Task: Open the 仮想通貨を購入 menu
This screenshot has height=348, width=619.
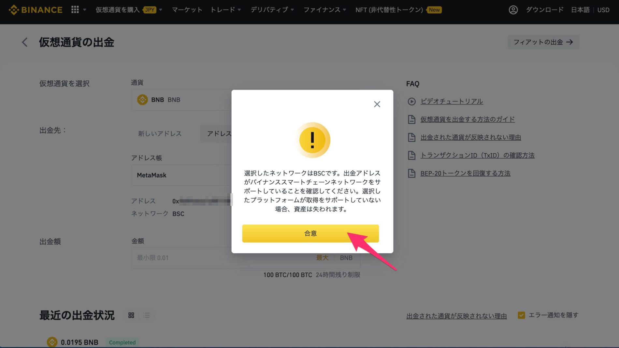Action: [x=117, y=10]
